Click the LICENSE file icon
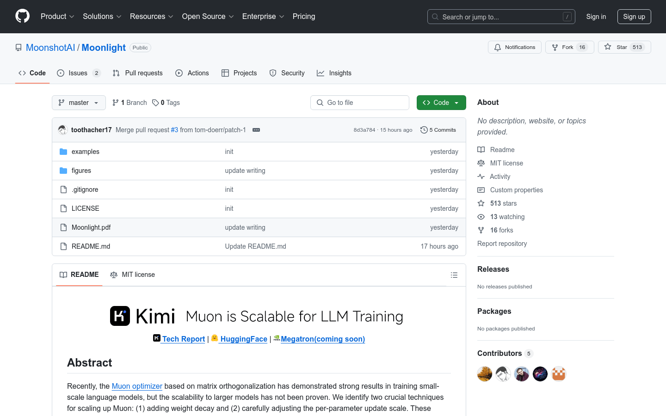The height and width of the screenshot is (416, 666). (63, 208)
